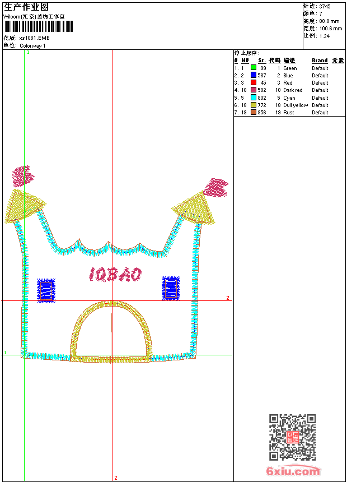This screenshot has height=482, width=347.
Task: Pick the Red color swatch in row 3
Action: pyautogui.click(x=254, y=82)
